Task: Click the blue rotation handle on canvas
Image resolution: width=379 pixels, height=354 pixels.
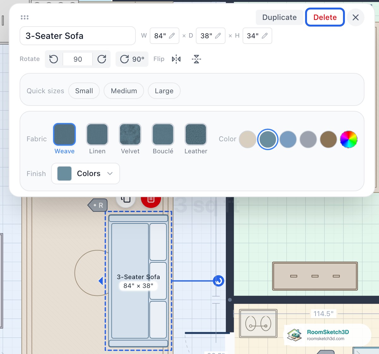Action: coord(219,281)
